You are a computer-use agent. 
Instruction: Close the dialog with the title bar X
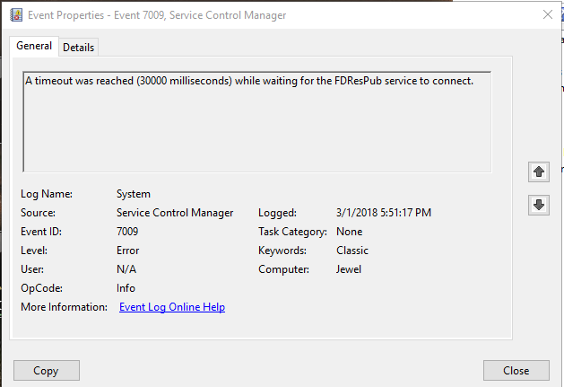pos(547,14)
